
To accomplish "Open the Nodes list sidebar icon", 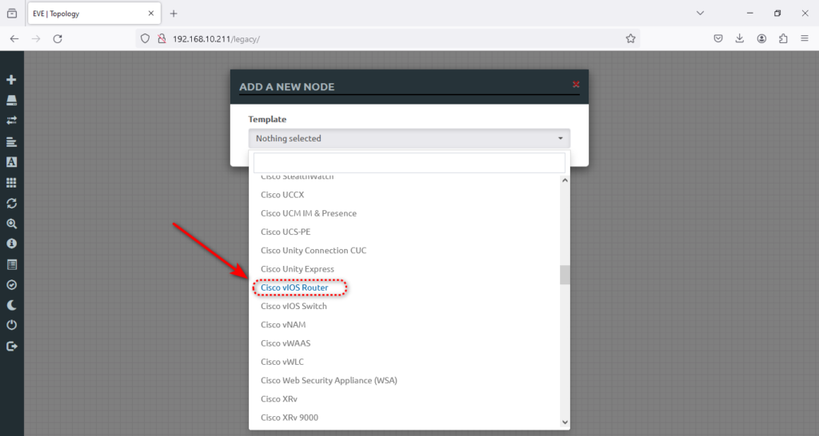I will [x=11, y=100].
